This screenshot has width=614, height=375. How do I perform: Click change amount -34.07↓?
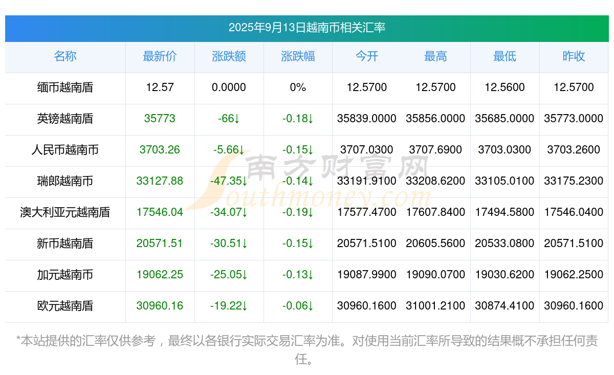point(229,212)
